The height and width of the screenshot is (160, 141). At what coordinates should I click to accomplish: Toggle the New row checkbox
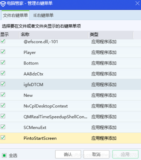tap(3, 95)
